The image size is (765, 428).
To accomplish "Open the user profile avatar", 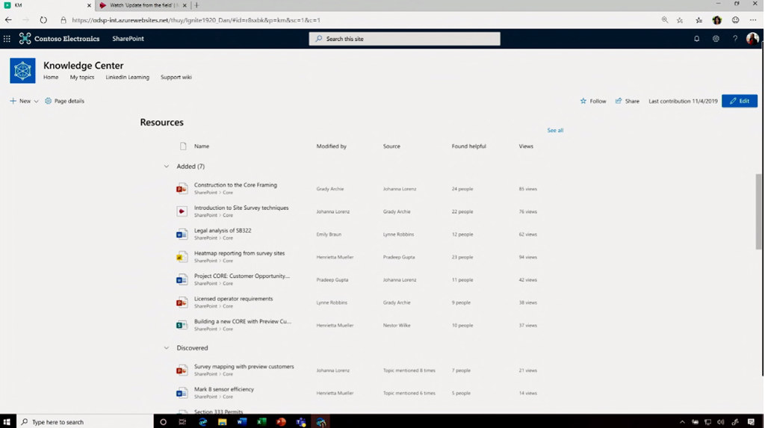I will pos(752,39).
